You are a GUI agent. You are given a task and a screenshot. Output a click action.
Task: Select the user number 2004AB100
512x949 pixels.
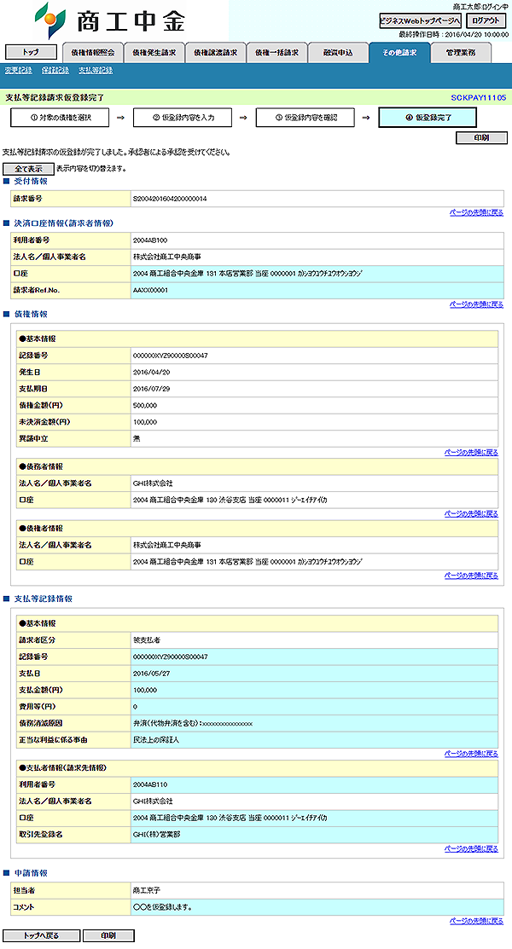point(150,240)
